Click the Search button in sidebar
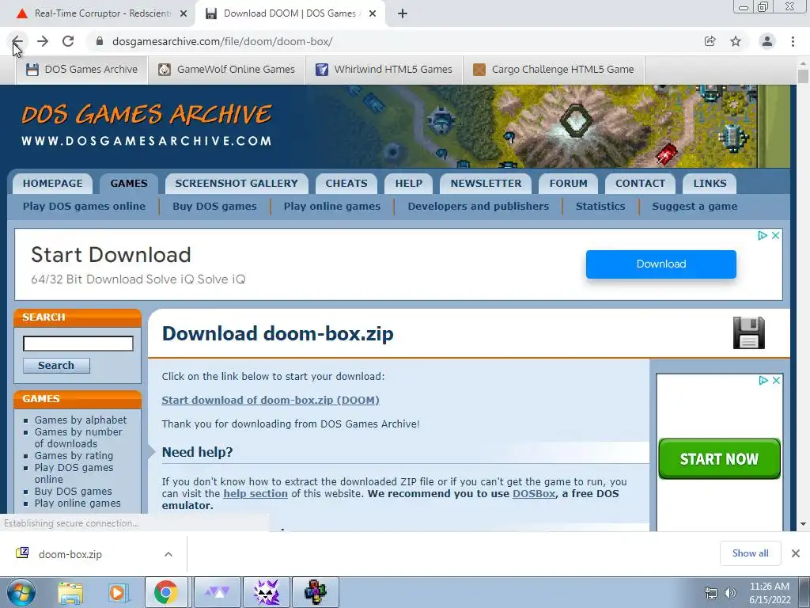The width and height of the screenshot is (810, 608). 56,366
